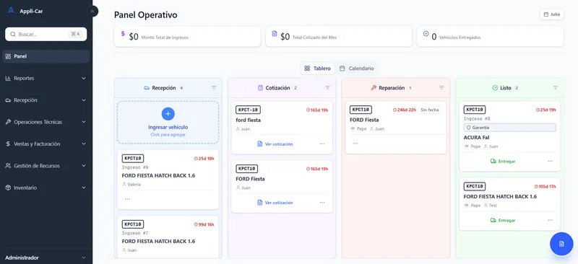
Task: Click the Buscar search field
Action: (46, 34)
